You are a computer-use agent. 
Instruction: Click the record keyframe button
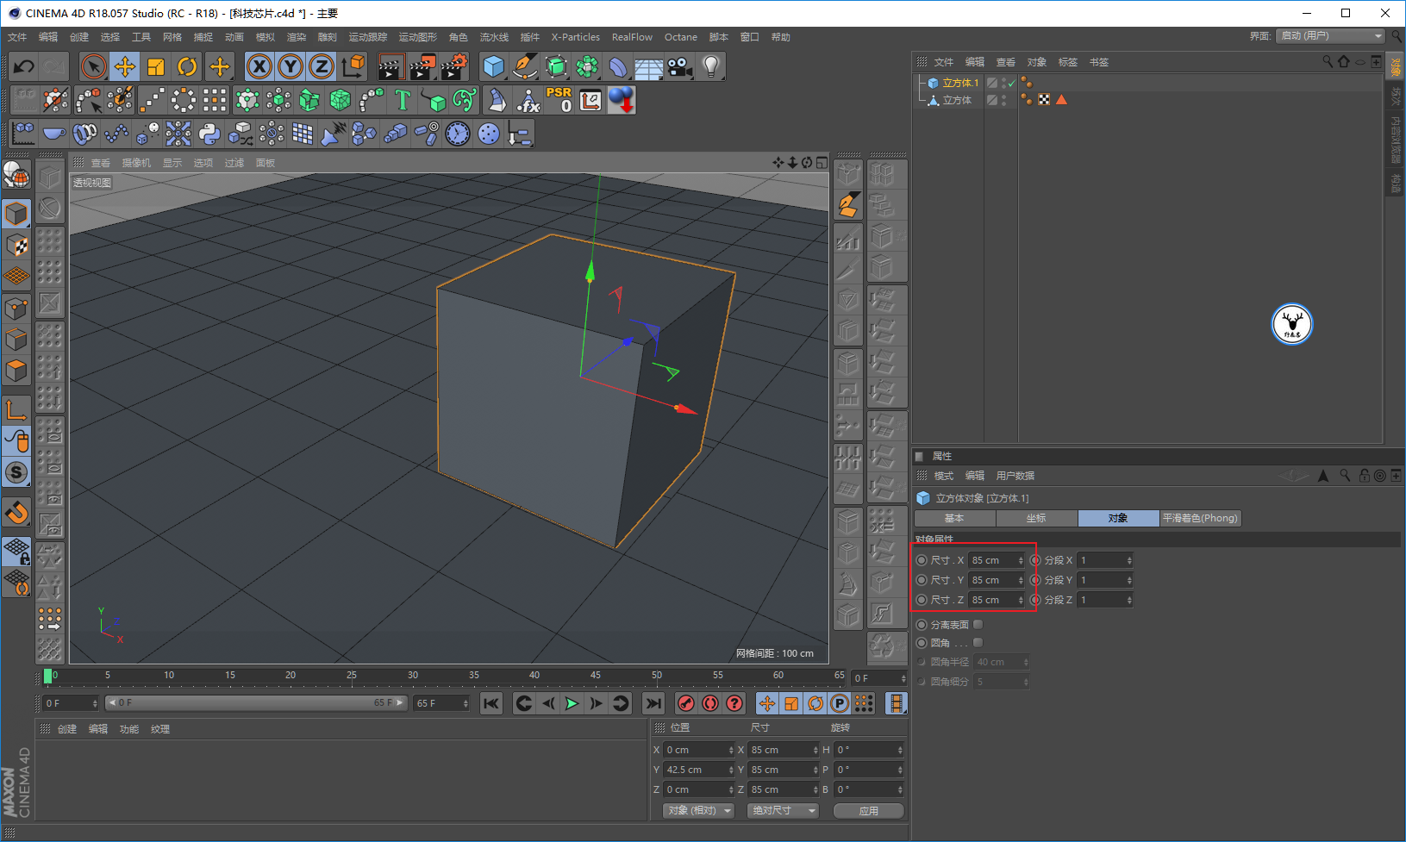(x=686, y=703)
